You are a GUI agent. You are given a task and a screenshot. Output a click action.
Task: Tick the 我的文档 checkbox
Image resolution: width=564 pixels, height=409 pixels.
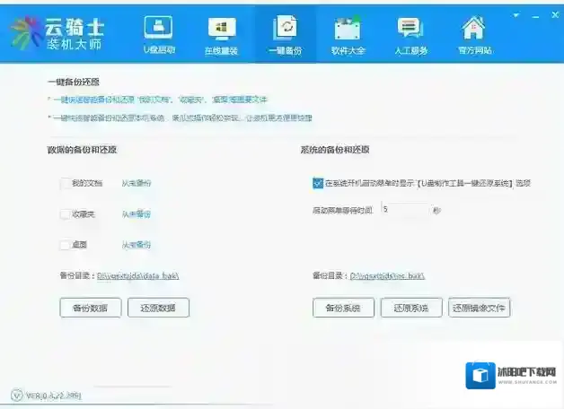pyautogui.click(x=66, y=183)
